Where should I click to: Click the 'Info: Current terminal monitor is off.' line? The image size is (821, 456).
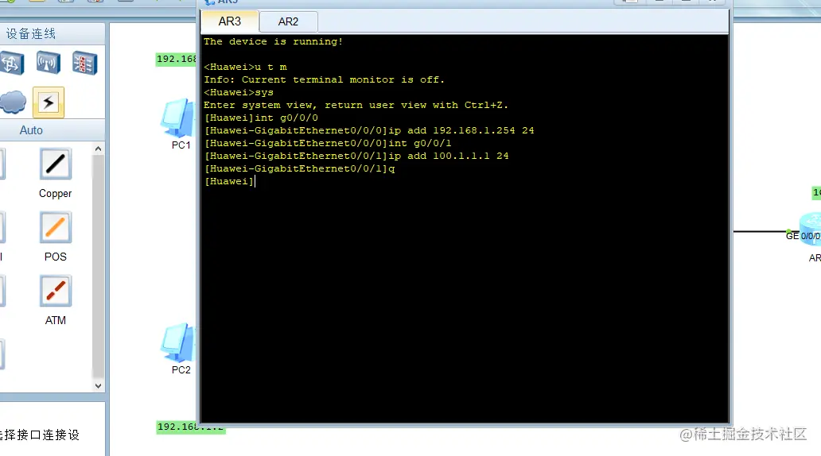(324, 79)
